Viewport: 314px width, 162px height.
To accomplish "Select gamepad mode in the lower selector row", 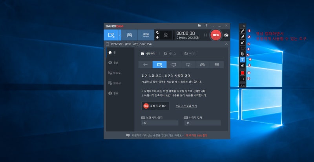I will [x=202, y=65].
